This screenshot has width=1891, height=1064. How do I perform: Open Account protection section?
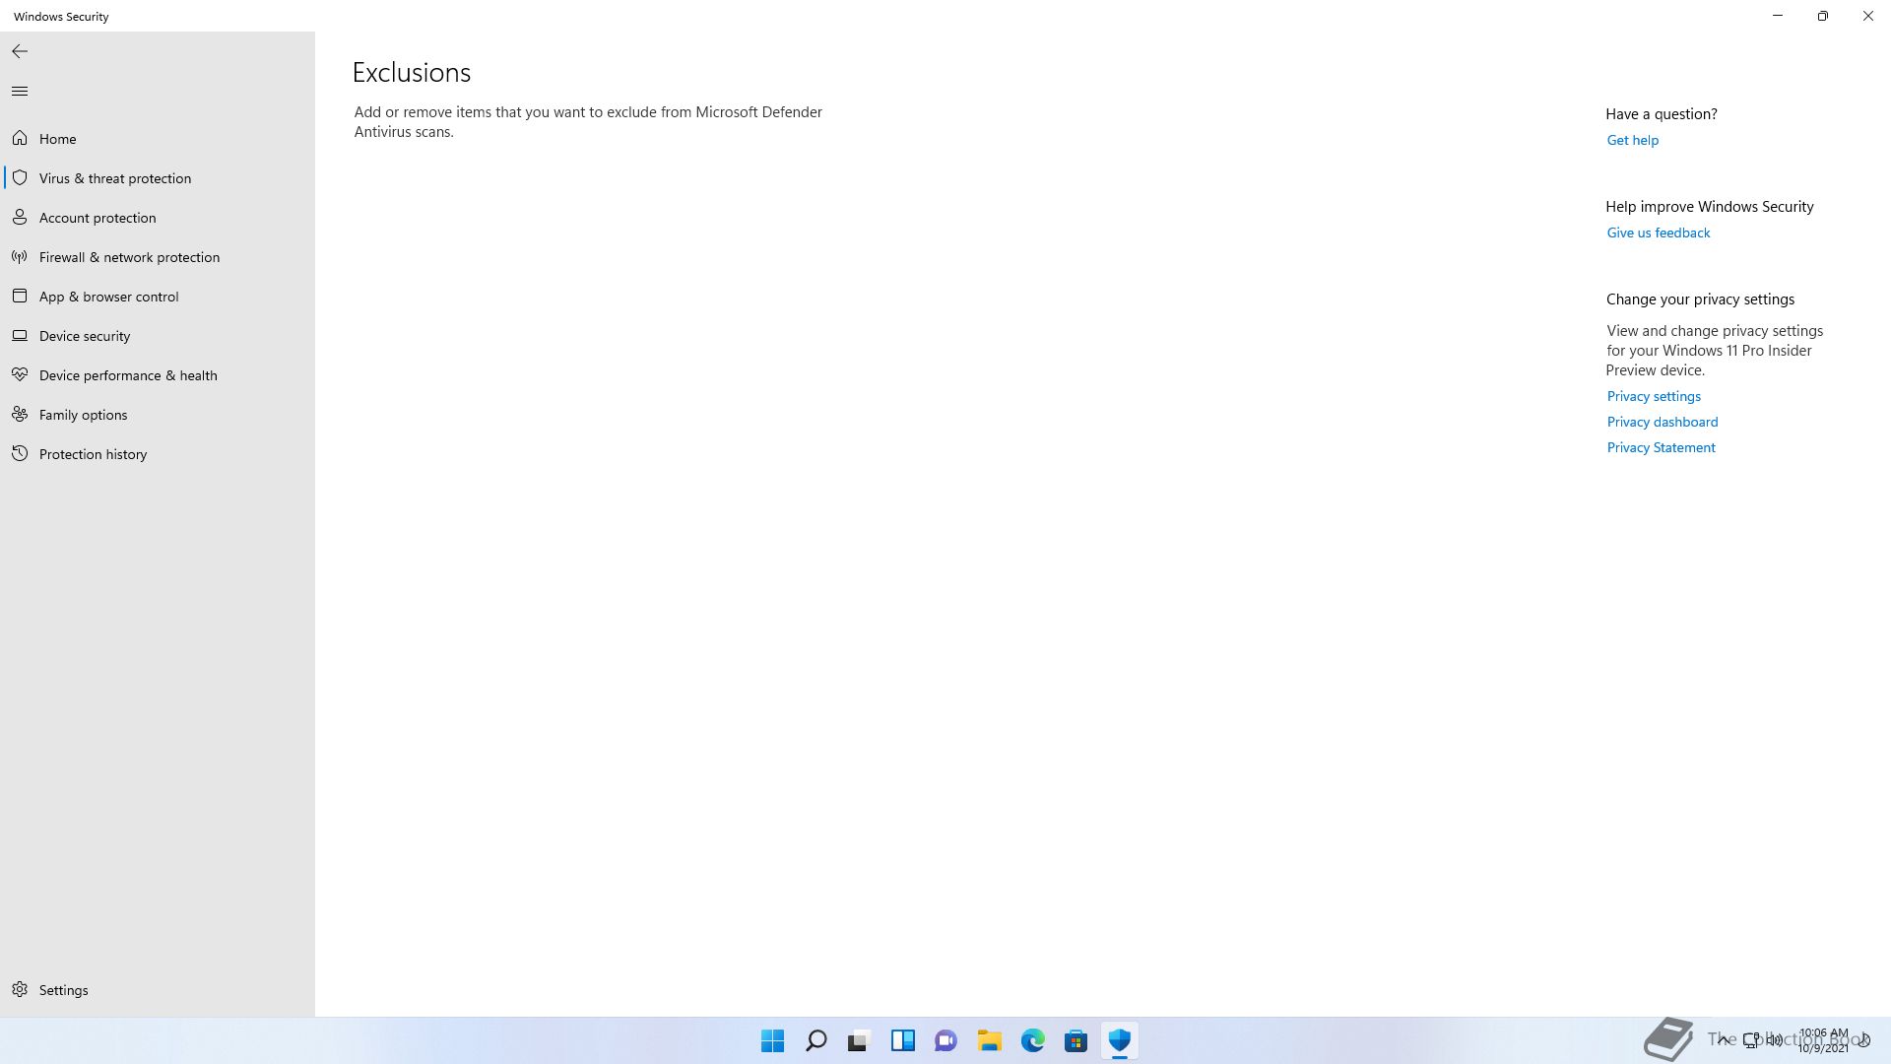click(x=158, y=218)
